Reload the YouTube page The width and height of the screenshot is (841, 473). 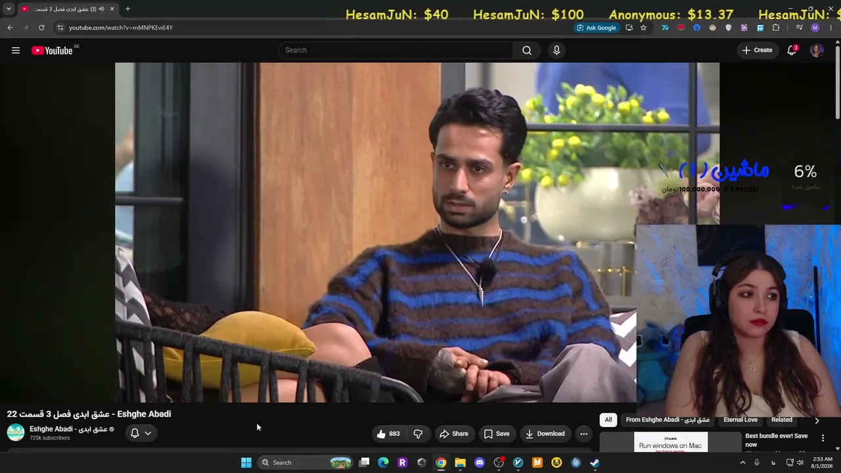[x=41, y=28]
